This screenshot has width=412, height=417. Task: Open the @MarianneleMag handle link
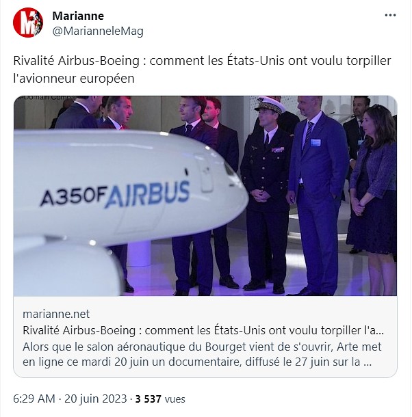click(98, 31)
